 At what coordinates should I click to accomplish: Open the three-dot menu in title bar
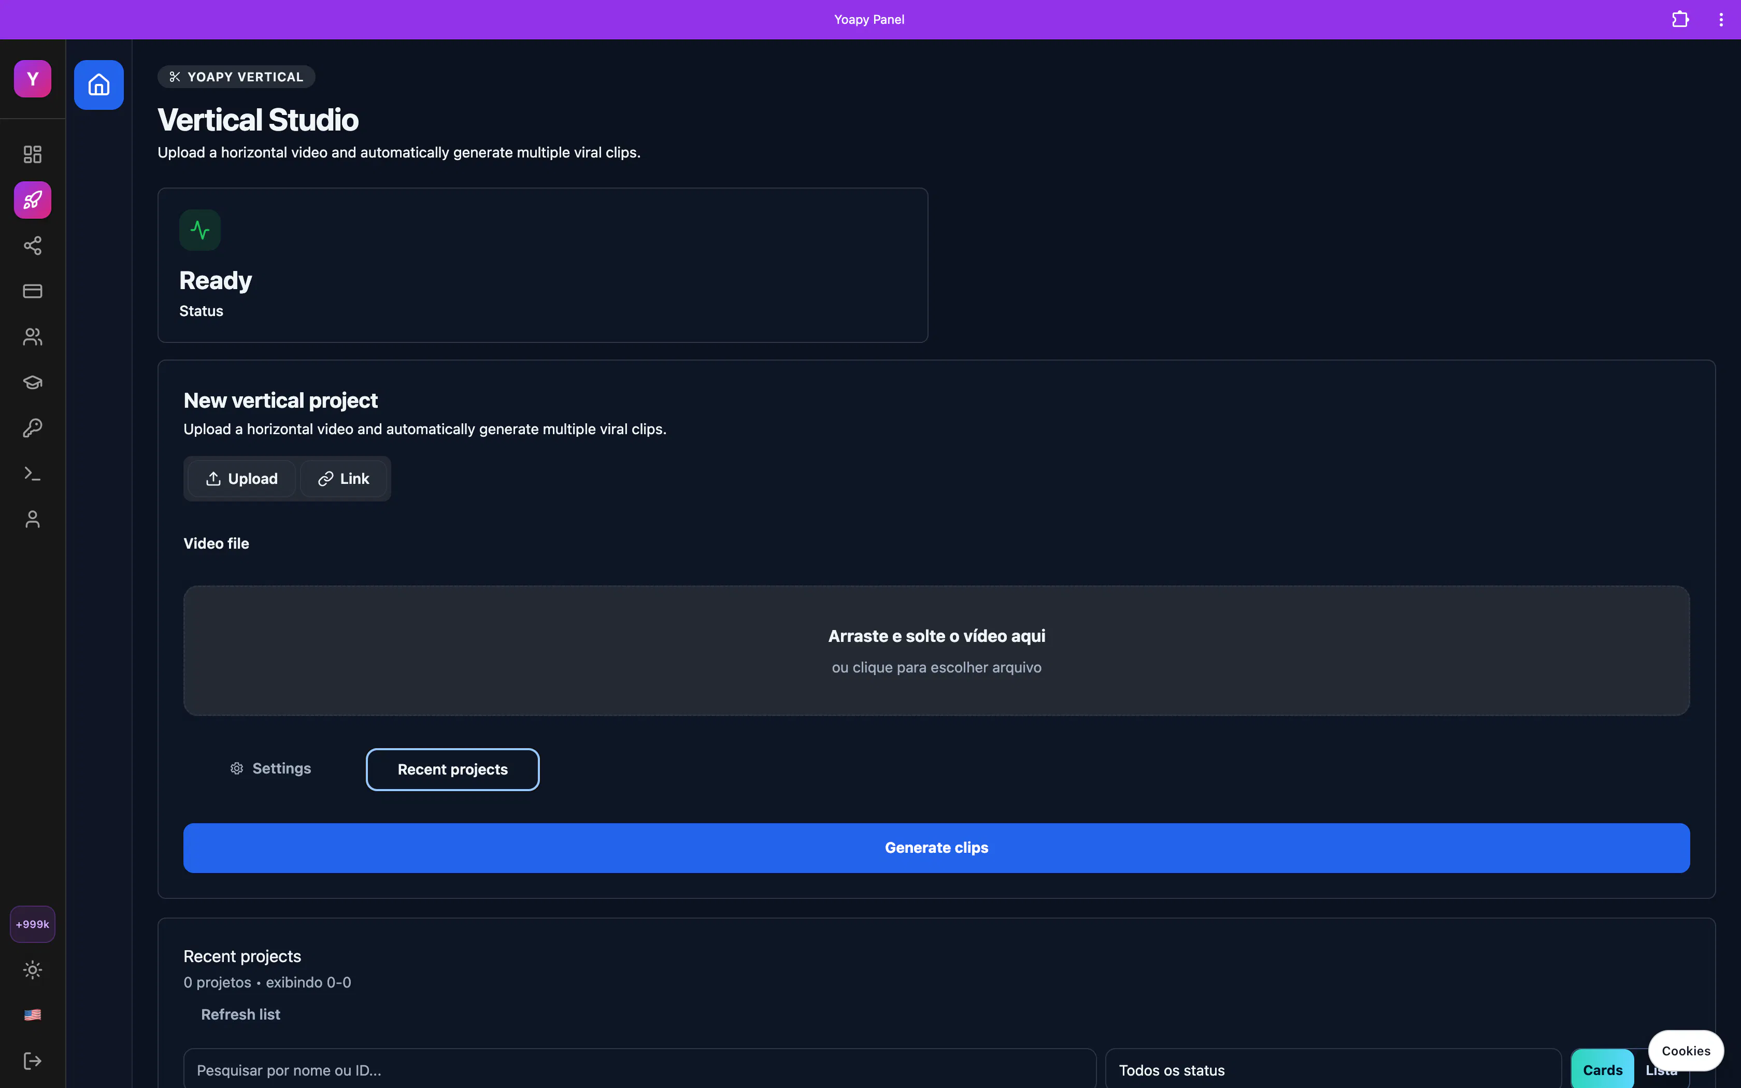pos(1721,20)
